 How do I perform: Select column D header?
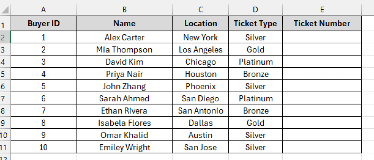[x=255, y=10]
